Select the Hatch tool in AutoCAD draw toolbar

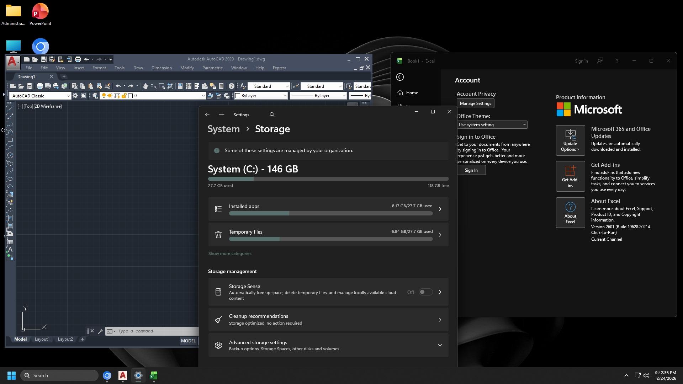coord(10,218)
